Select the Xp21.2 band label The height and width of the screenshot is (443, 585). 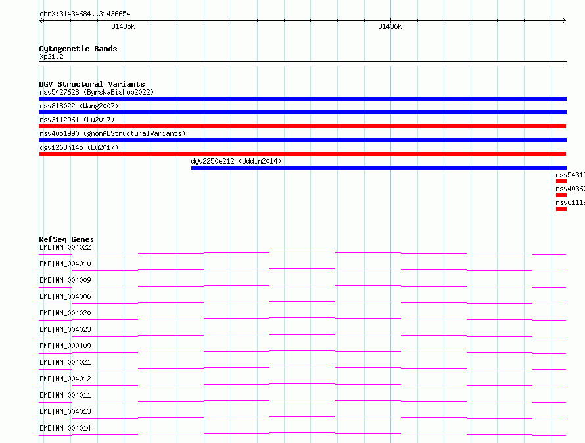point(51,57)
